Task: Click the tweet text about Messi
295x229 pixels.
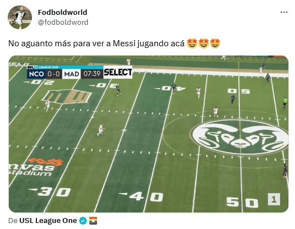Action: coord(96,43)
